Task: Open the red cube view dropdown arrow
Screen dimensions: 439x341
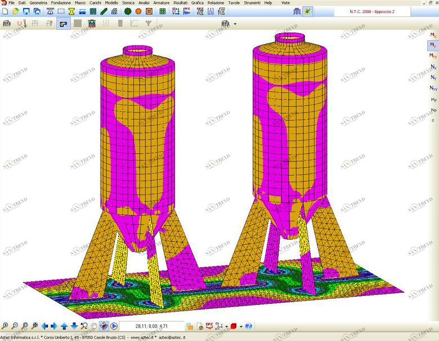Action: 241,326
